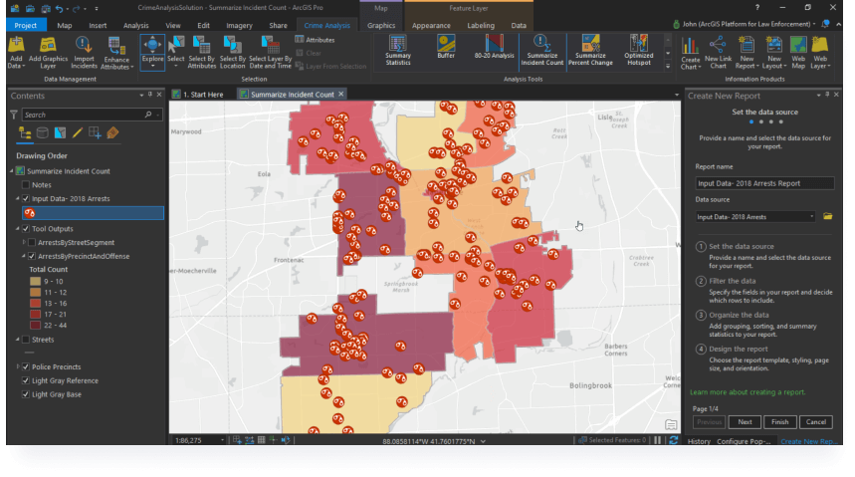
Task: Open the Add Graphics Layer tool
Action: pyautogui.click(x=48, y=53)
